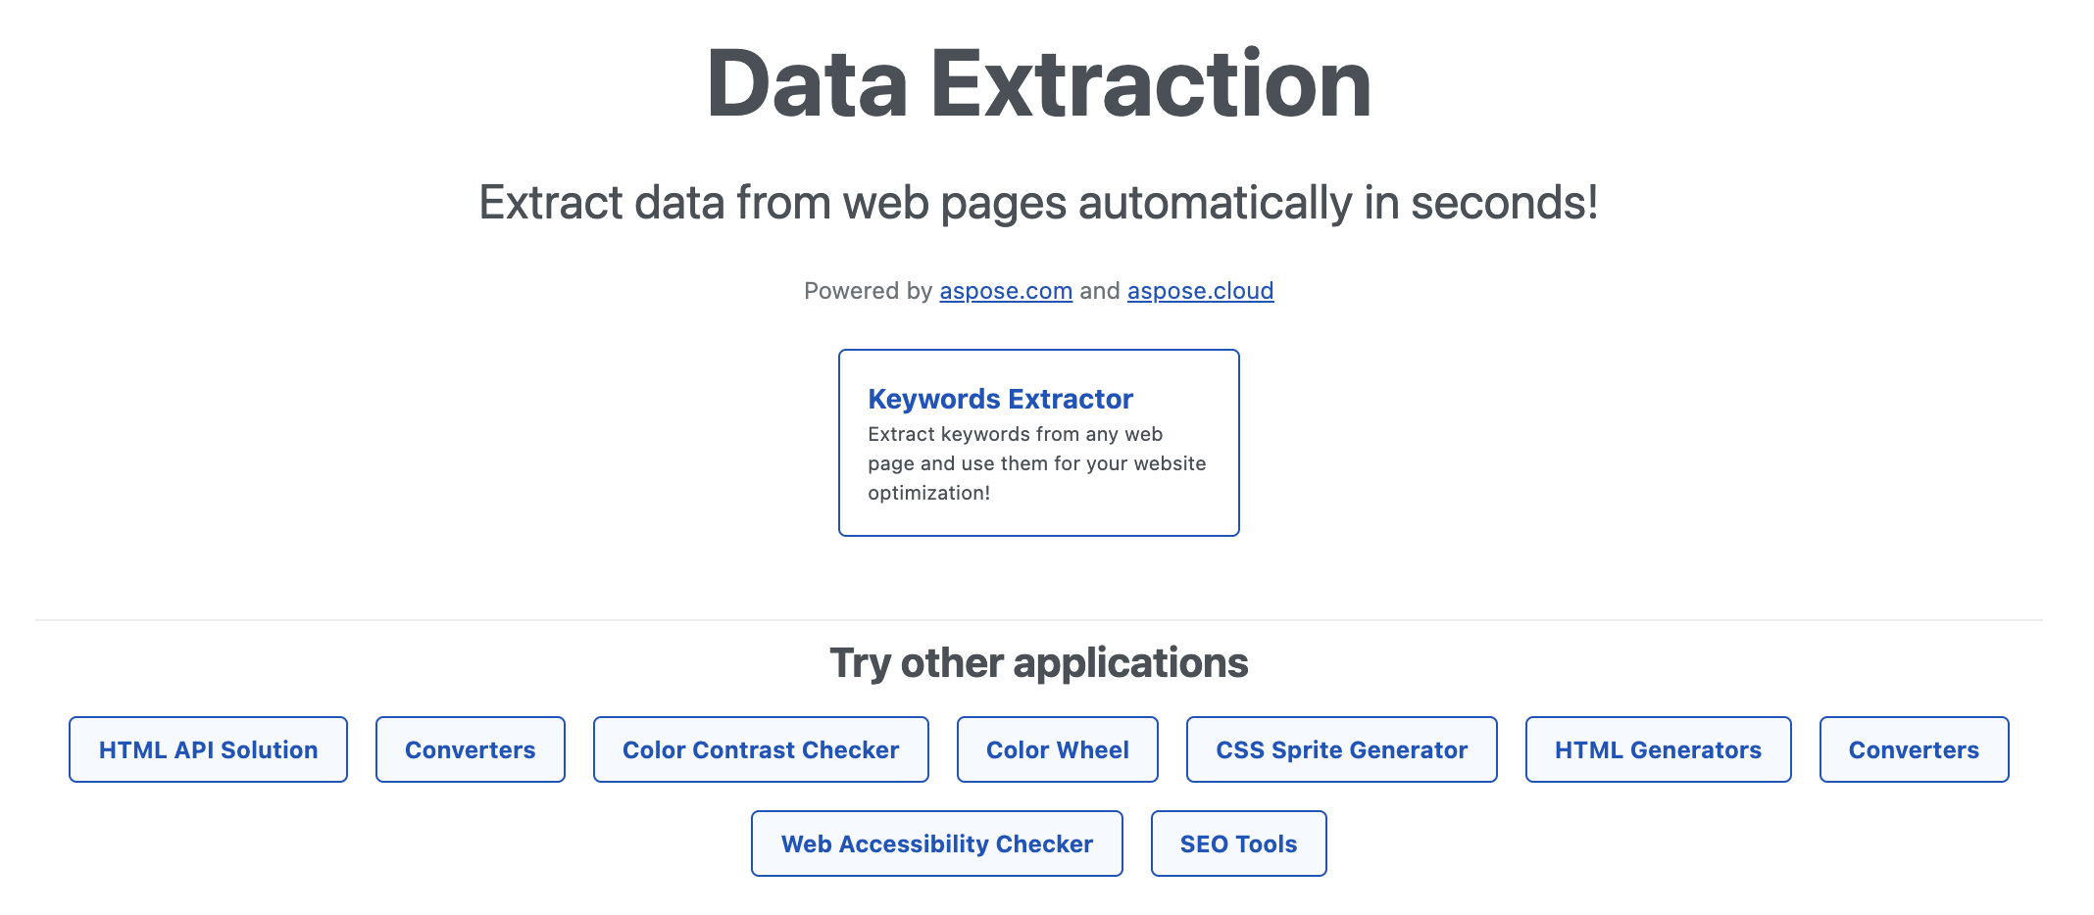Open the first Converters application
The height and width of the screenshot is (915, 2094).
tap(470, 749)
